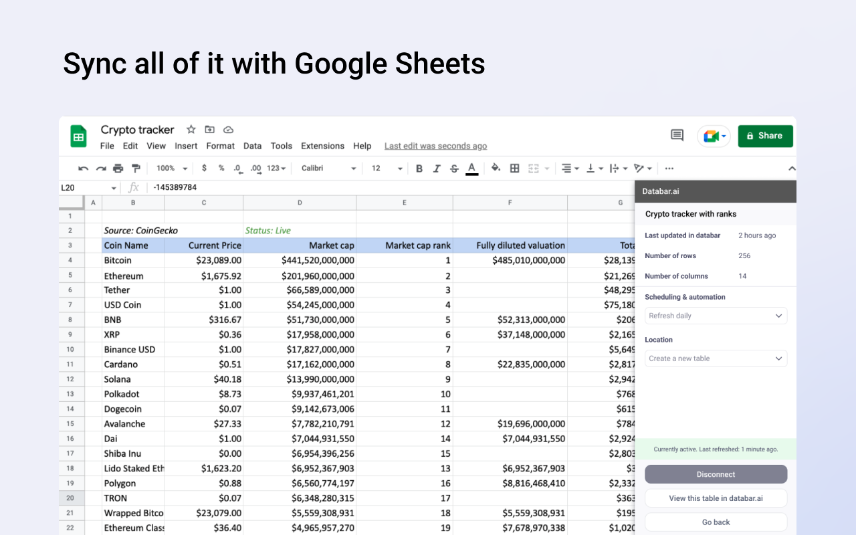The width and height of the screenshot is (856, 535).
Task: Click the Merge cells icon
Action: click(x=534, y=169)
